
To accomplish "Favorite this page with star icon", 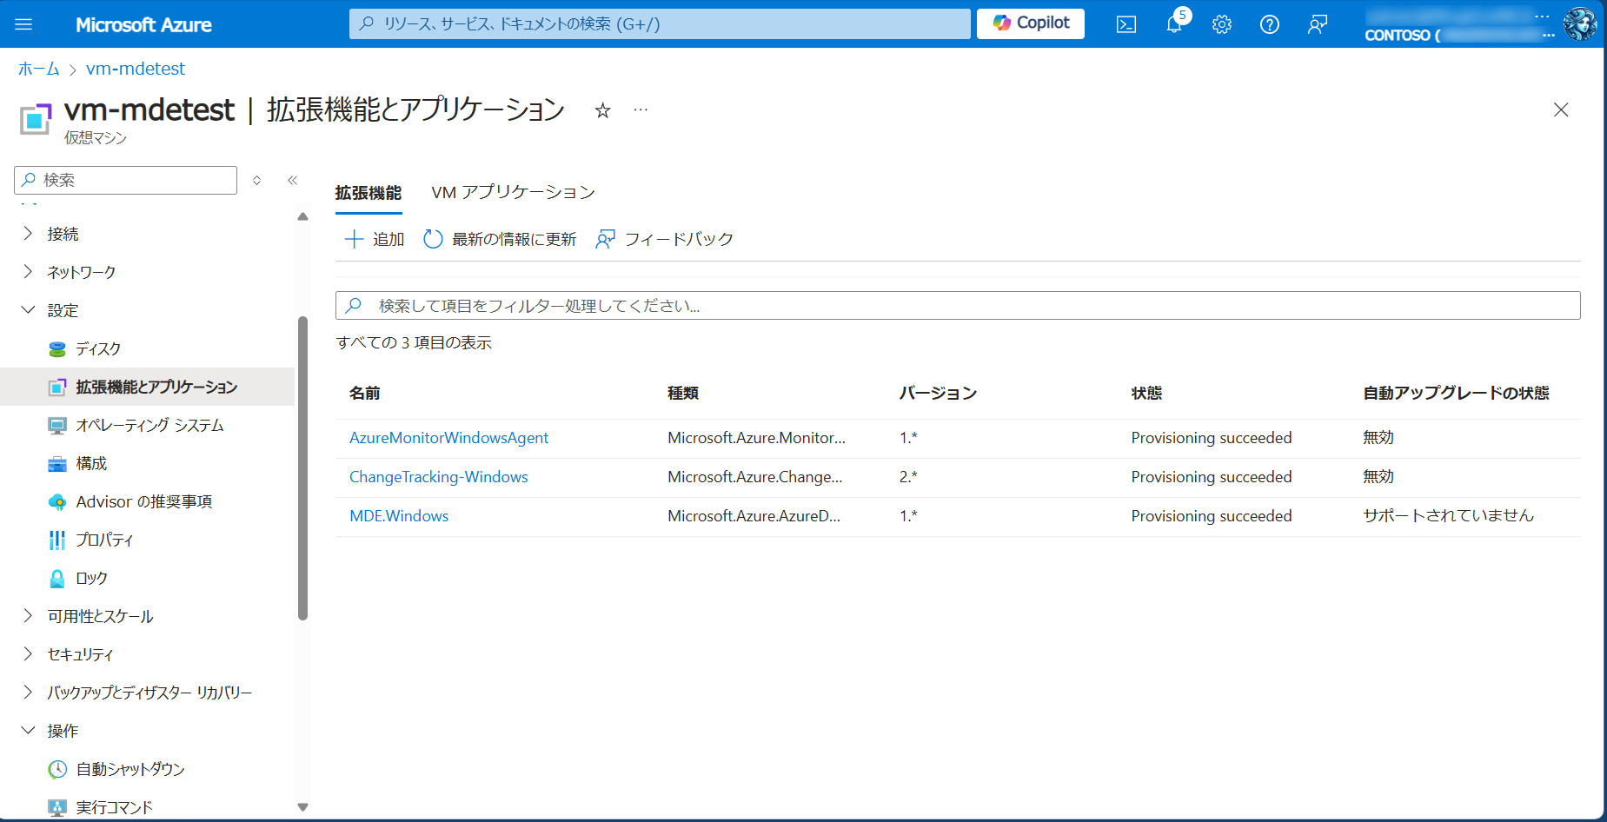I will 602,110.
